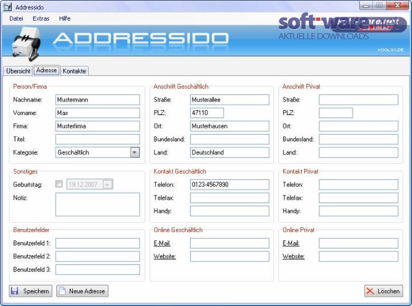Image resolution: width=412 pixels, height=306 pixels.
Task: Switch to the Übersicht tab
Action: coord(18,71)
